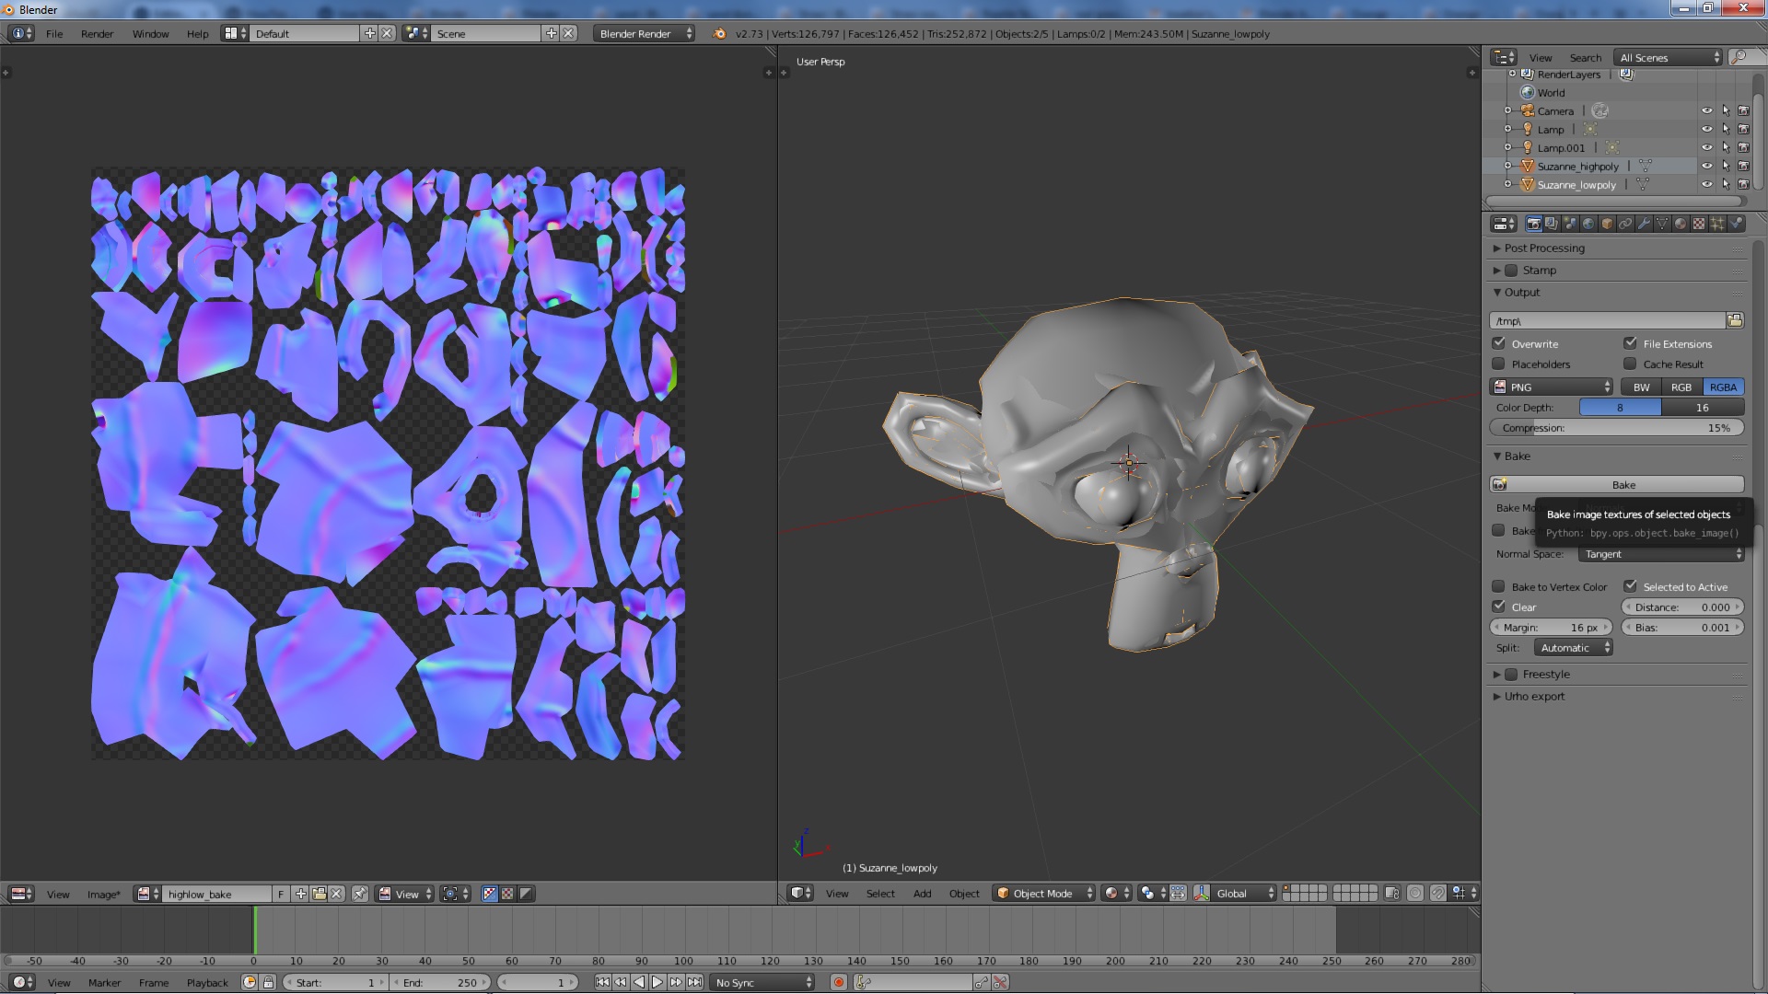The image size is (1768, 994).
Task: Click the proportional editing circle icon
Action: [x=1415, y=893]
